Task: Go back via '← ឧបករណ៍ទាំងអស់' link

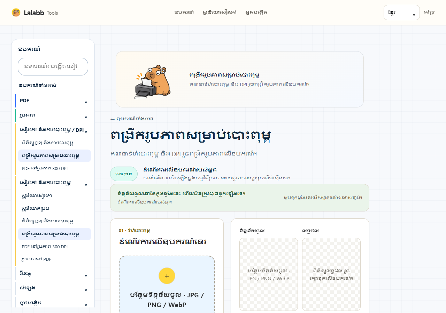Action: (132, 119)
